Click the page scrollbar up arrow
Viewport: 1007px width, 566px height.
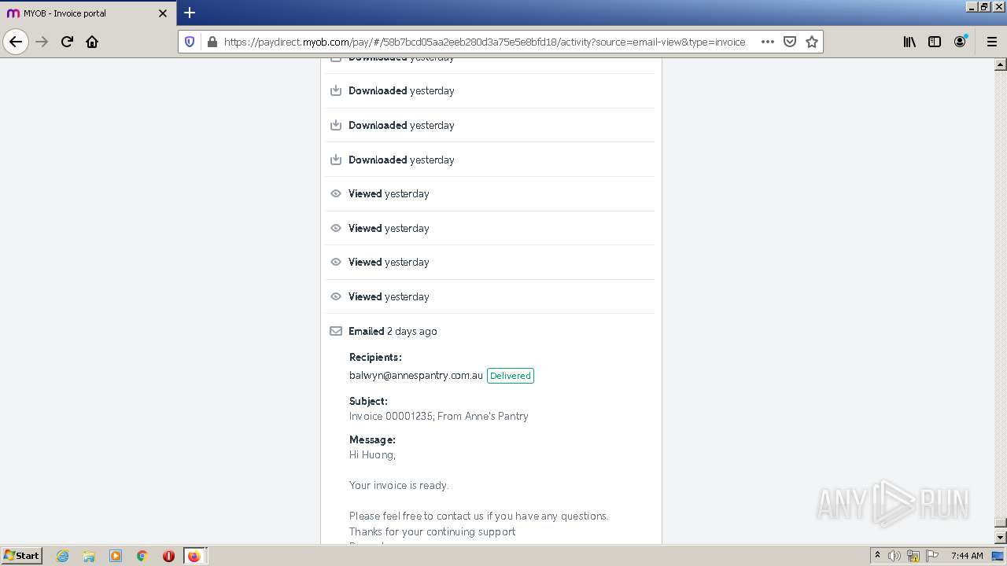[x=1000, y=65]
